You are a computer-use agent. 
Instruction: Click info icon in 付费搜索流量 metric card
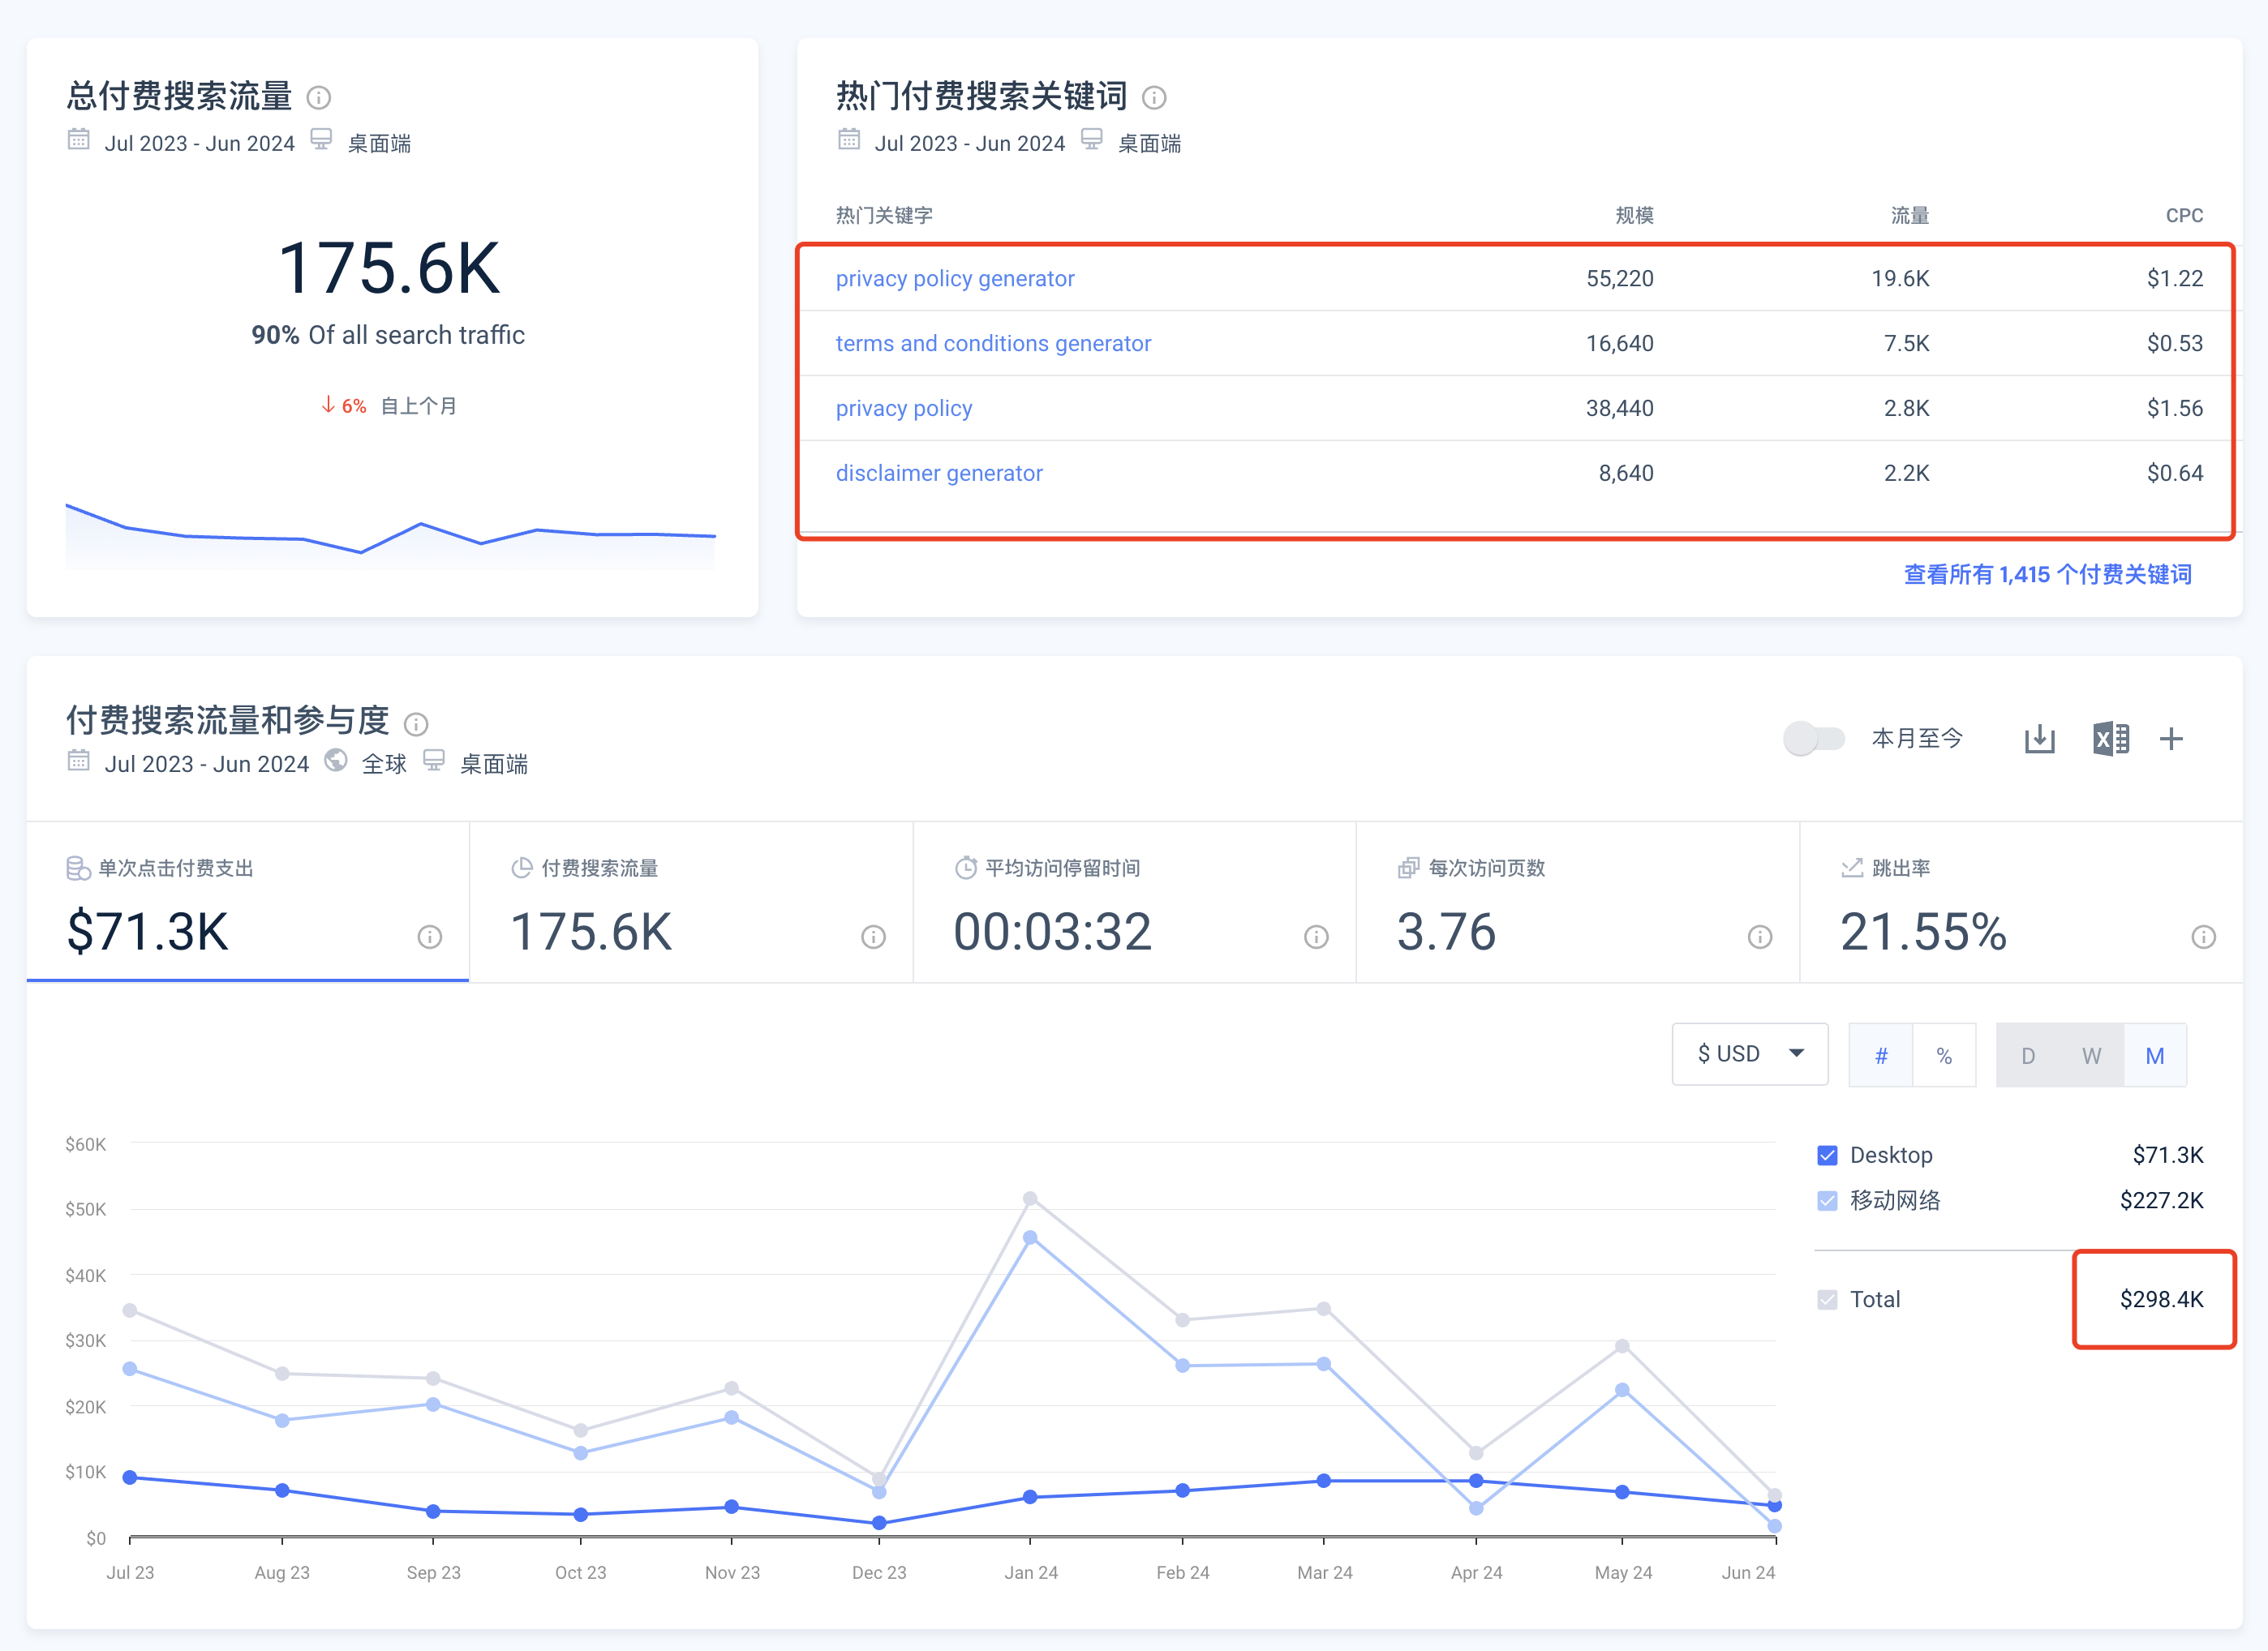tap(874, 937)
